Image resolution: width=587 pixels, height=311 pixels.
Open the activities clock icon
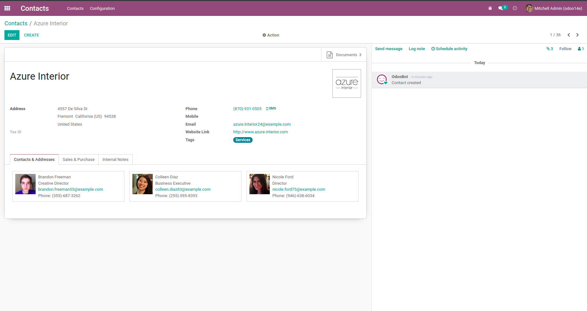pos(515,8)
